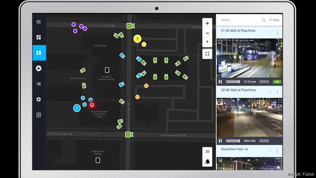
Task: Open options menu for 02 NE Mall at Peachtree
Action: pyautogui.click(x=277, y=92)
